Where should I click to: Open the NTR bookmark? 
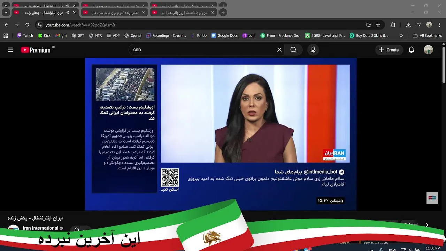click(95, 36)
